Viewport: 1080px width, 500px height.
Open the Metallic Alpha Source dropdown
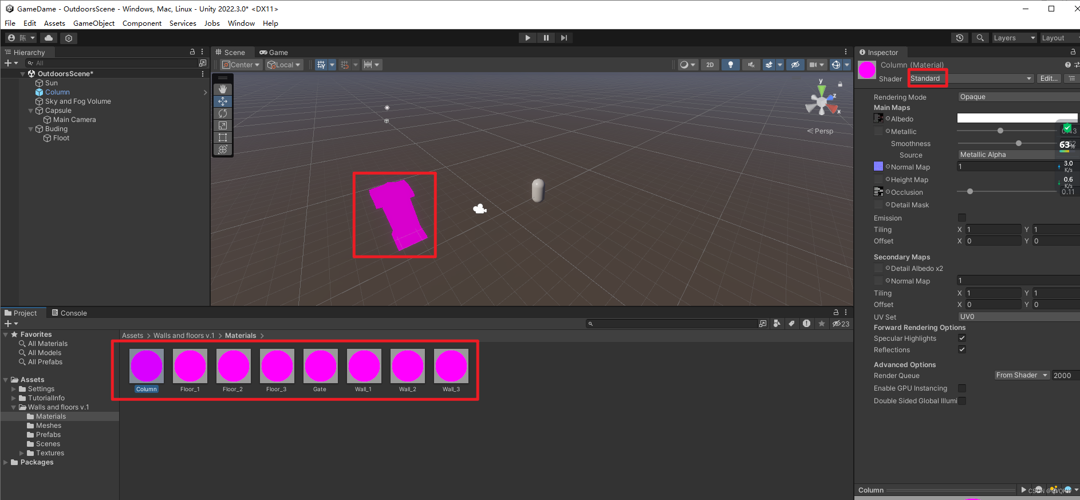[x=1019, y=155]
